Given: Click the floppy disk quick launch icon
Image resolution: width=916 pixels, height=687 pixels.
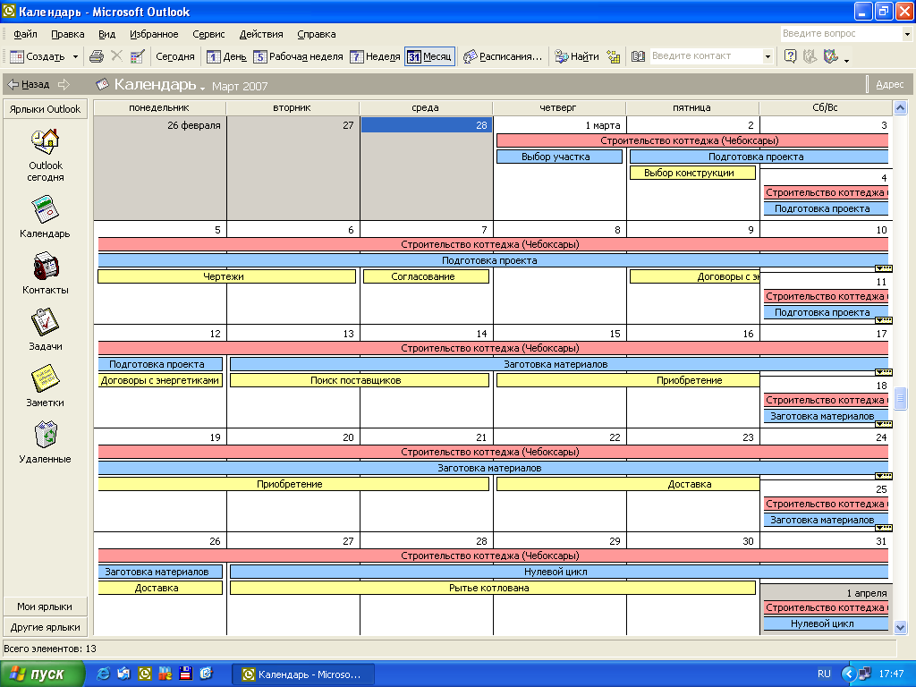Looking at the screenshot, I should (186, 674).
